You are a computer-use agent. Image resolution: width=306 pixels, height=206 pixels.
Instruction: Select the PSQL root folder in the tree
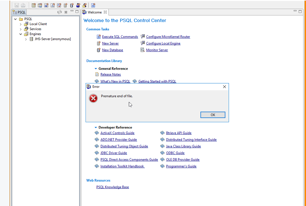click(x=28, y=19)
